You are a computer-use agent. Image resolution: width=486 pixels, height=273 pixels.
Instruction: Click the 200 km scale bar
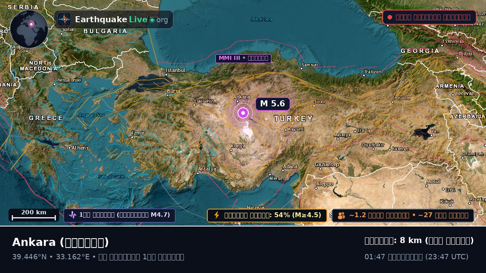click(x=34, y=215)
